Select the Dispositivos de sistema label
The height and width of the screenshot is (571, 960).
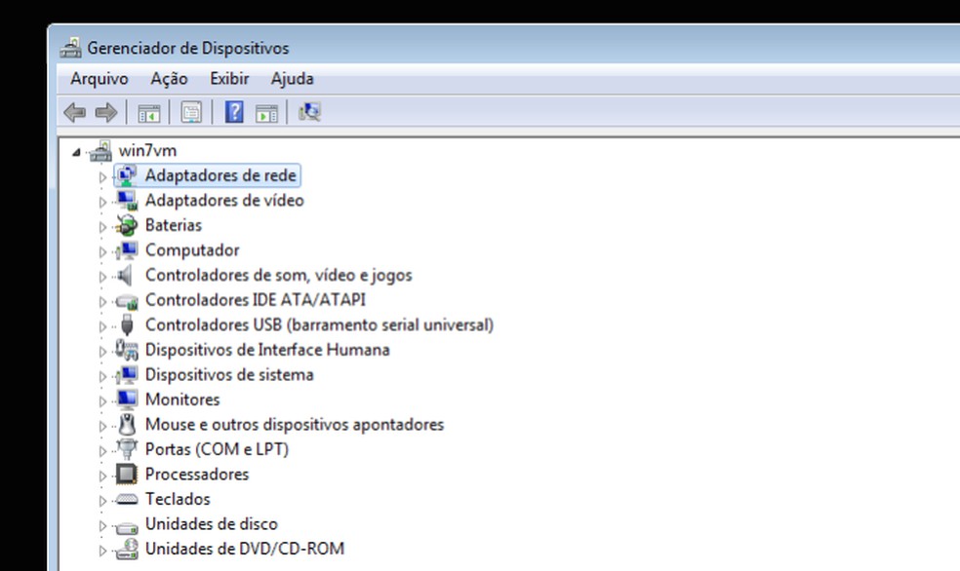pyautogui.click(x=229, y=375)
